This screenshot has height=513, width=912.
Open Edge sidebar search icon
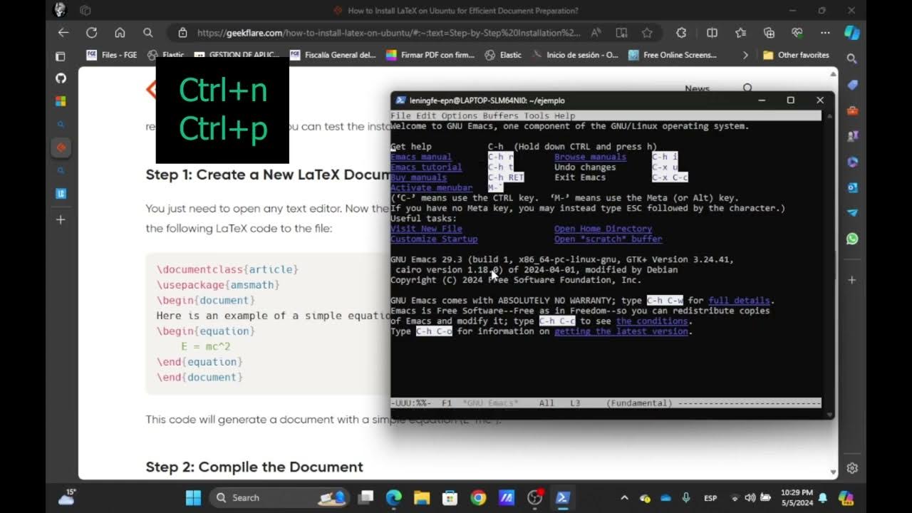[852, 59]
